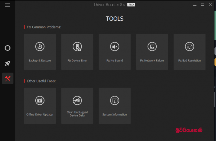This screenshot has height=141, width=216.
Task: Select the Fix Device Error icon
Action: coord(77,47)
